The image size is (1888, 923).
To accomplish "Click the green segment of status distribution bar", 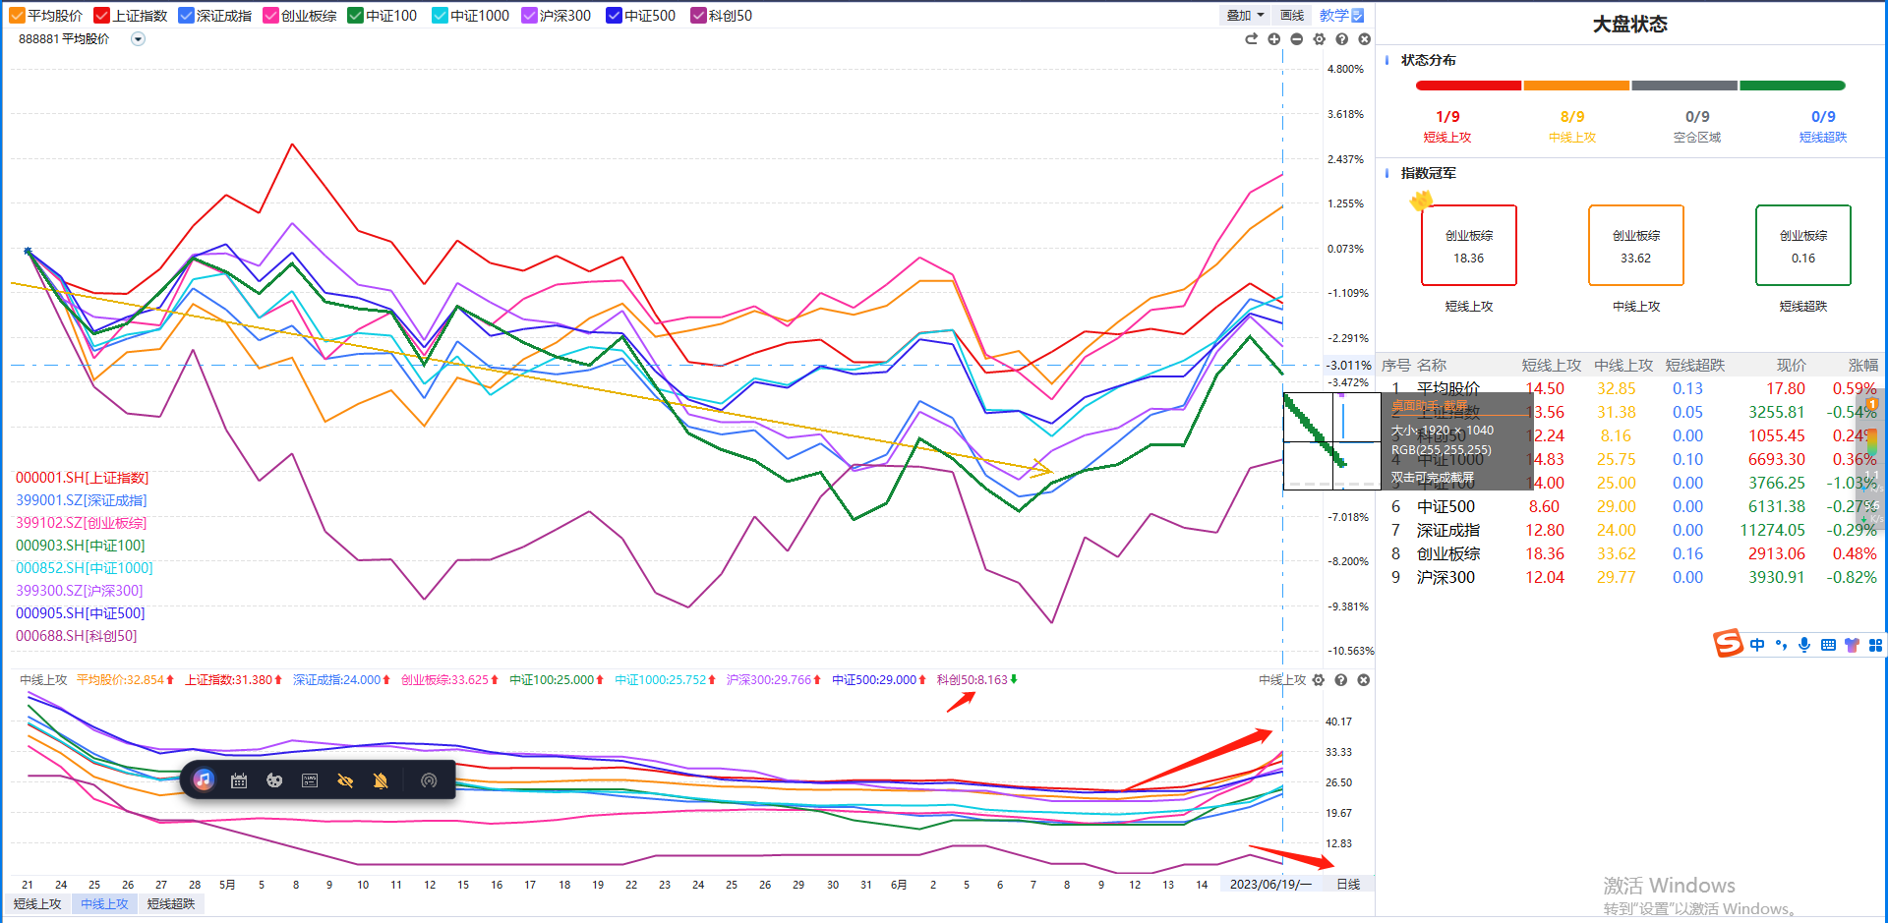I will [1793, 86].
